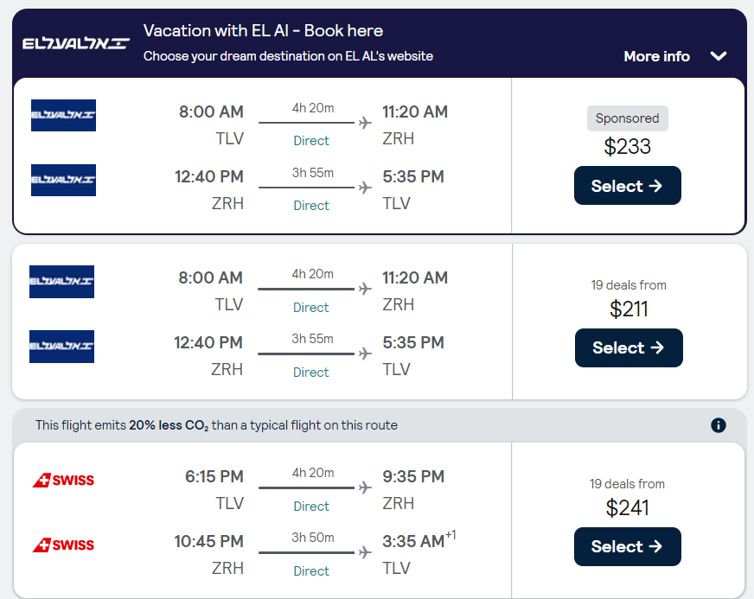Click EL AL logo on $211 return flight

coord(61,346)
